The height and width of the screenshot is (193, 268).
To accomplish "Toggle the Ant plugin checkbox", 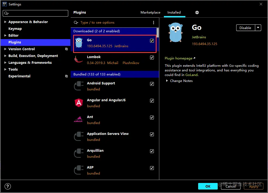I will pos(152,118).
